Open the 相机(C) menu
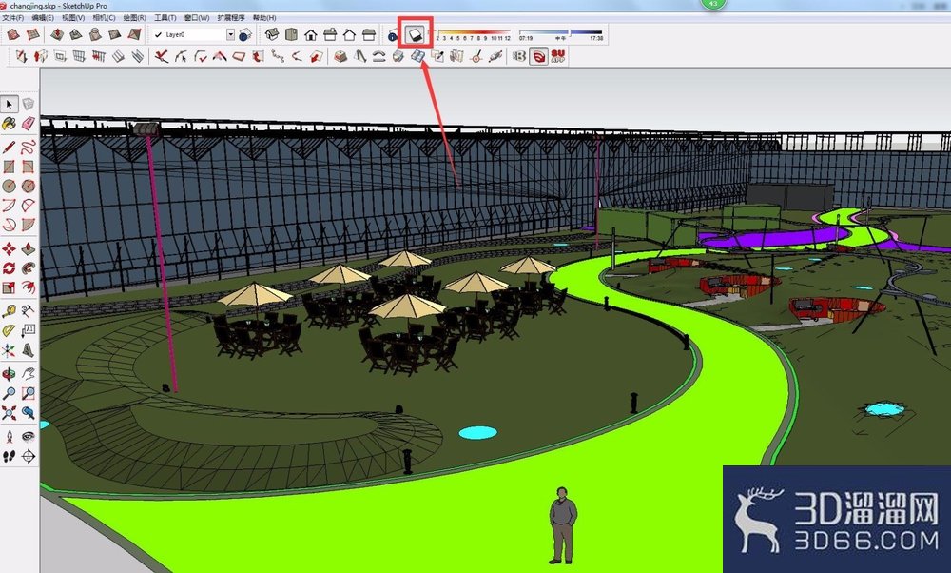 (104, 17)
